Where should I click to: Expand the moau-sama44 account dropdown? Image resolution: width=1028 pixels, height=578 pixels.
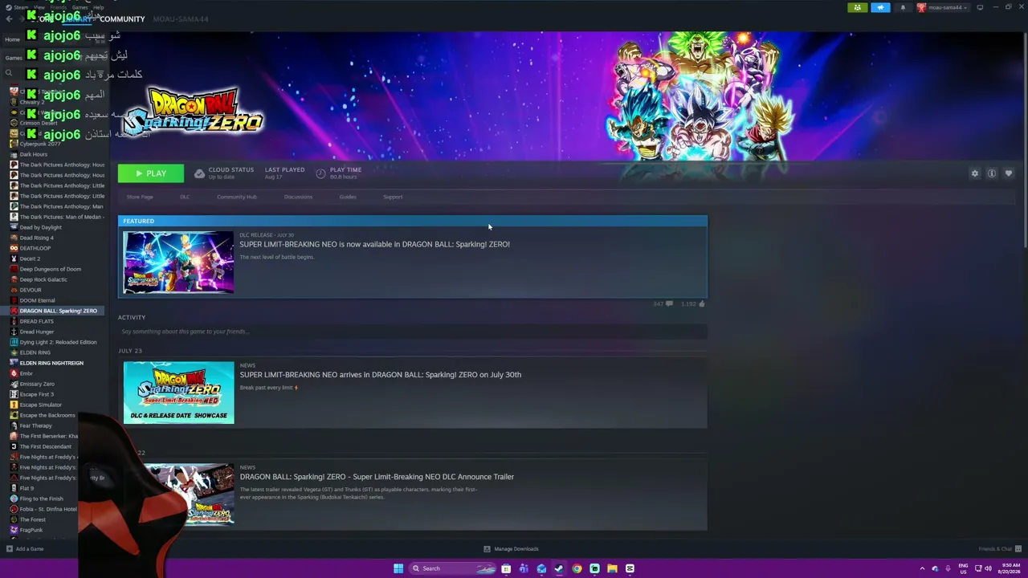pos(943,8)
